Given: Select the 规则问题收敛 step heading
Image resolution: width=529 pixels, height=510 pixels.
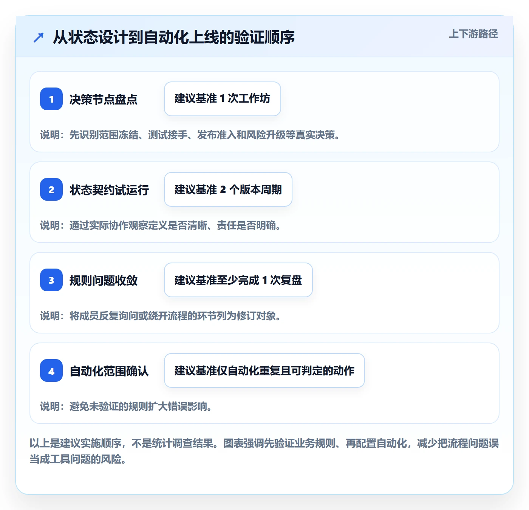Looking at the screenshot, I should tap(104, 280).
